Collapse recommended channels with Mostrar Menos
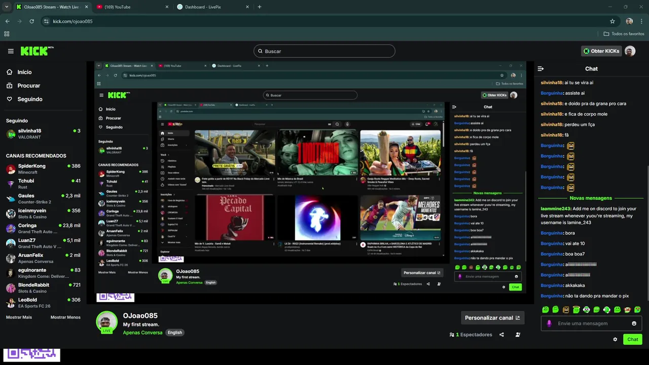The height and width of the screenshot is (365, 649). (65, 317)
